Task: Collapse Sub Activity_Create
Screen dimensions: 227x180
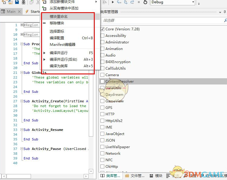Action: click(22, 101)
